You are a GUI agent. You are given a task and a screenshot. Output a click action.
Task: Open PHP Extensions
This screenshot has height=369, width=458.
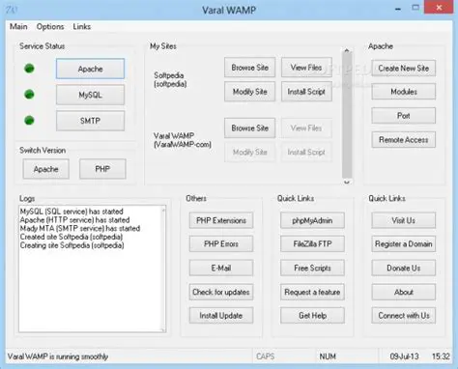pyautogui.click(x=221, y=220)
